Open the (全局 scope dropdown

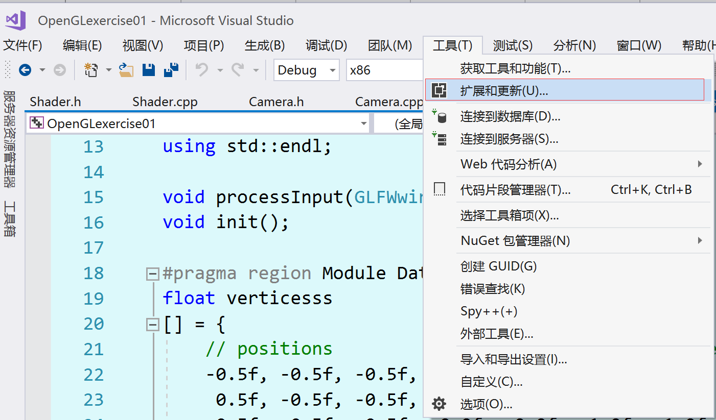[399, 123]
